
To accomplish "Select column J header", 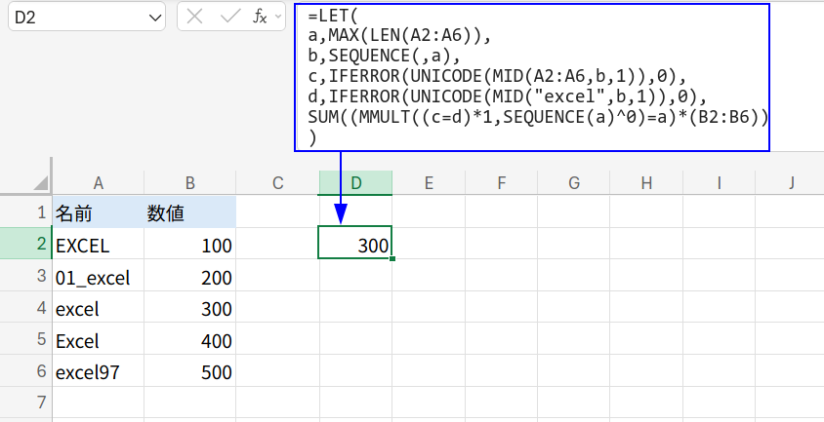I will [790, 182].
